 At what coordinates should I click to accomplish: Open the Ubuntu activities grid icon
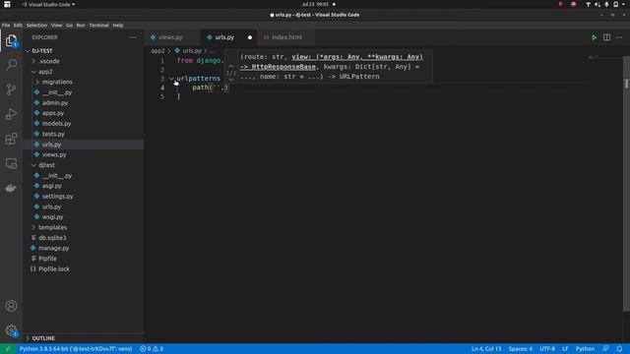point(7,4)
